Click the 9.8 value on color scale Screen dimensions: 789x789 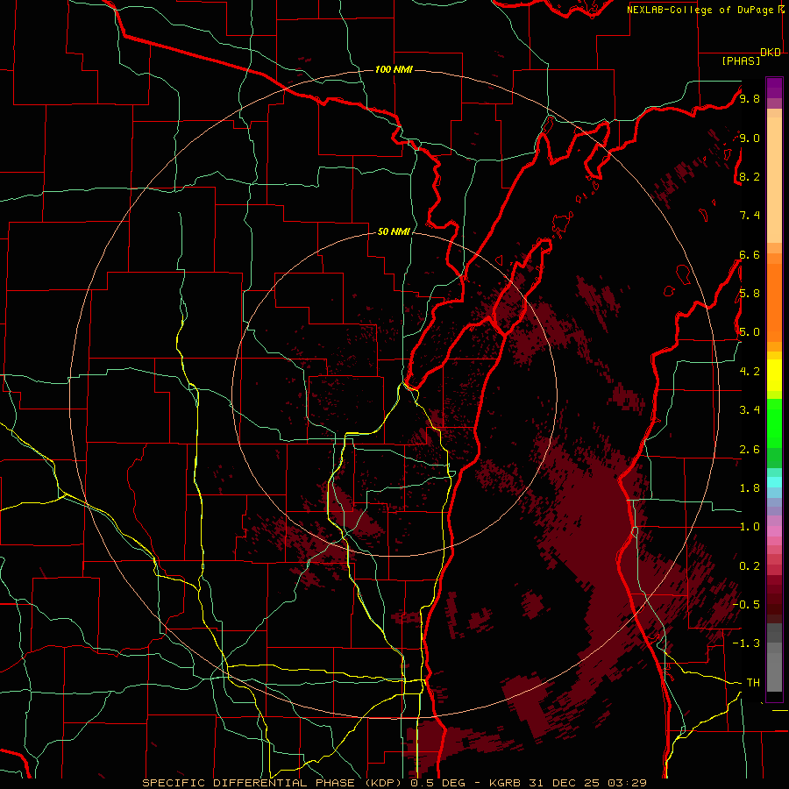(x=750, y=98)
